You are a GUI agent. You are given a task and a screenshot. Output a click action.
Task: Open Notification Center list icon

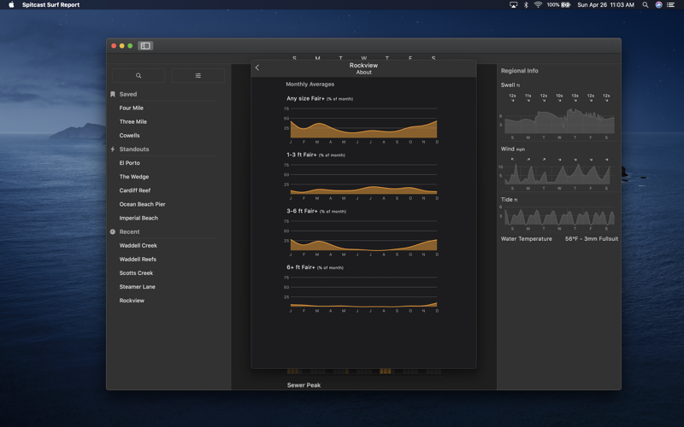(x=671, y=5)
